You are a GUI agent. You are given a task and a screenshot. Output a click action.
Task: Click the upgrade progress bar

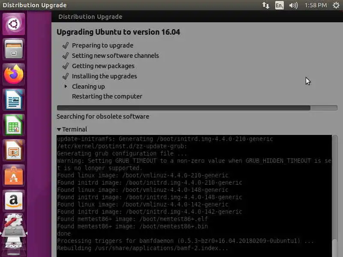coord(197,108)
